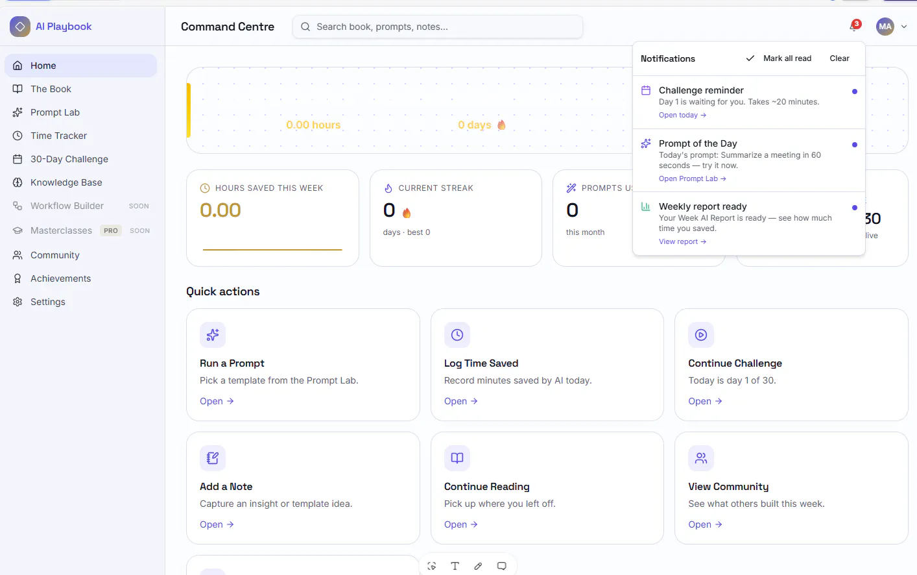Click the 0.00 hours value in banner
The image size is (917, 575).
[313, 125]
